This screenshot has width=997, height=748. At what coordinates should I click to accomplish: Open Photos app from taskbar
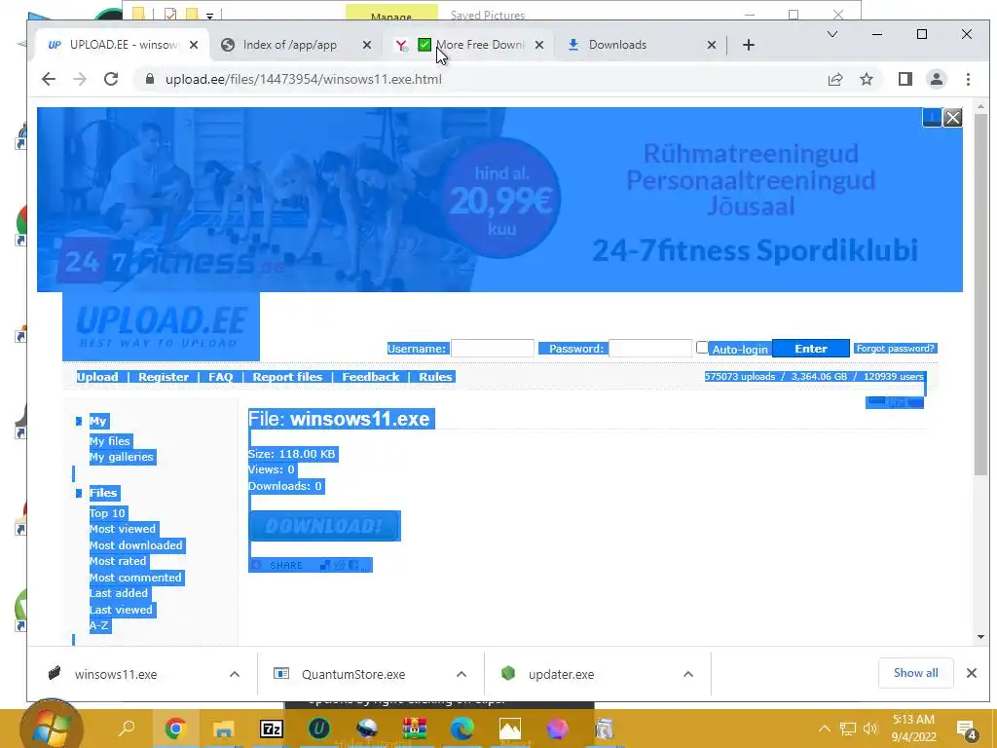tap(510, 729)
